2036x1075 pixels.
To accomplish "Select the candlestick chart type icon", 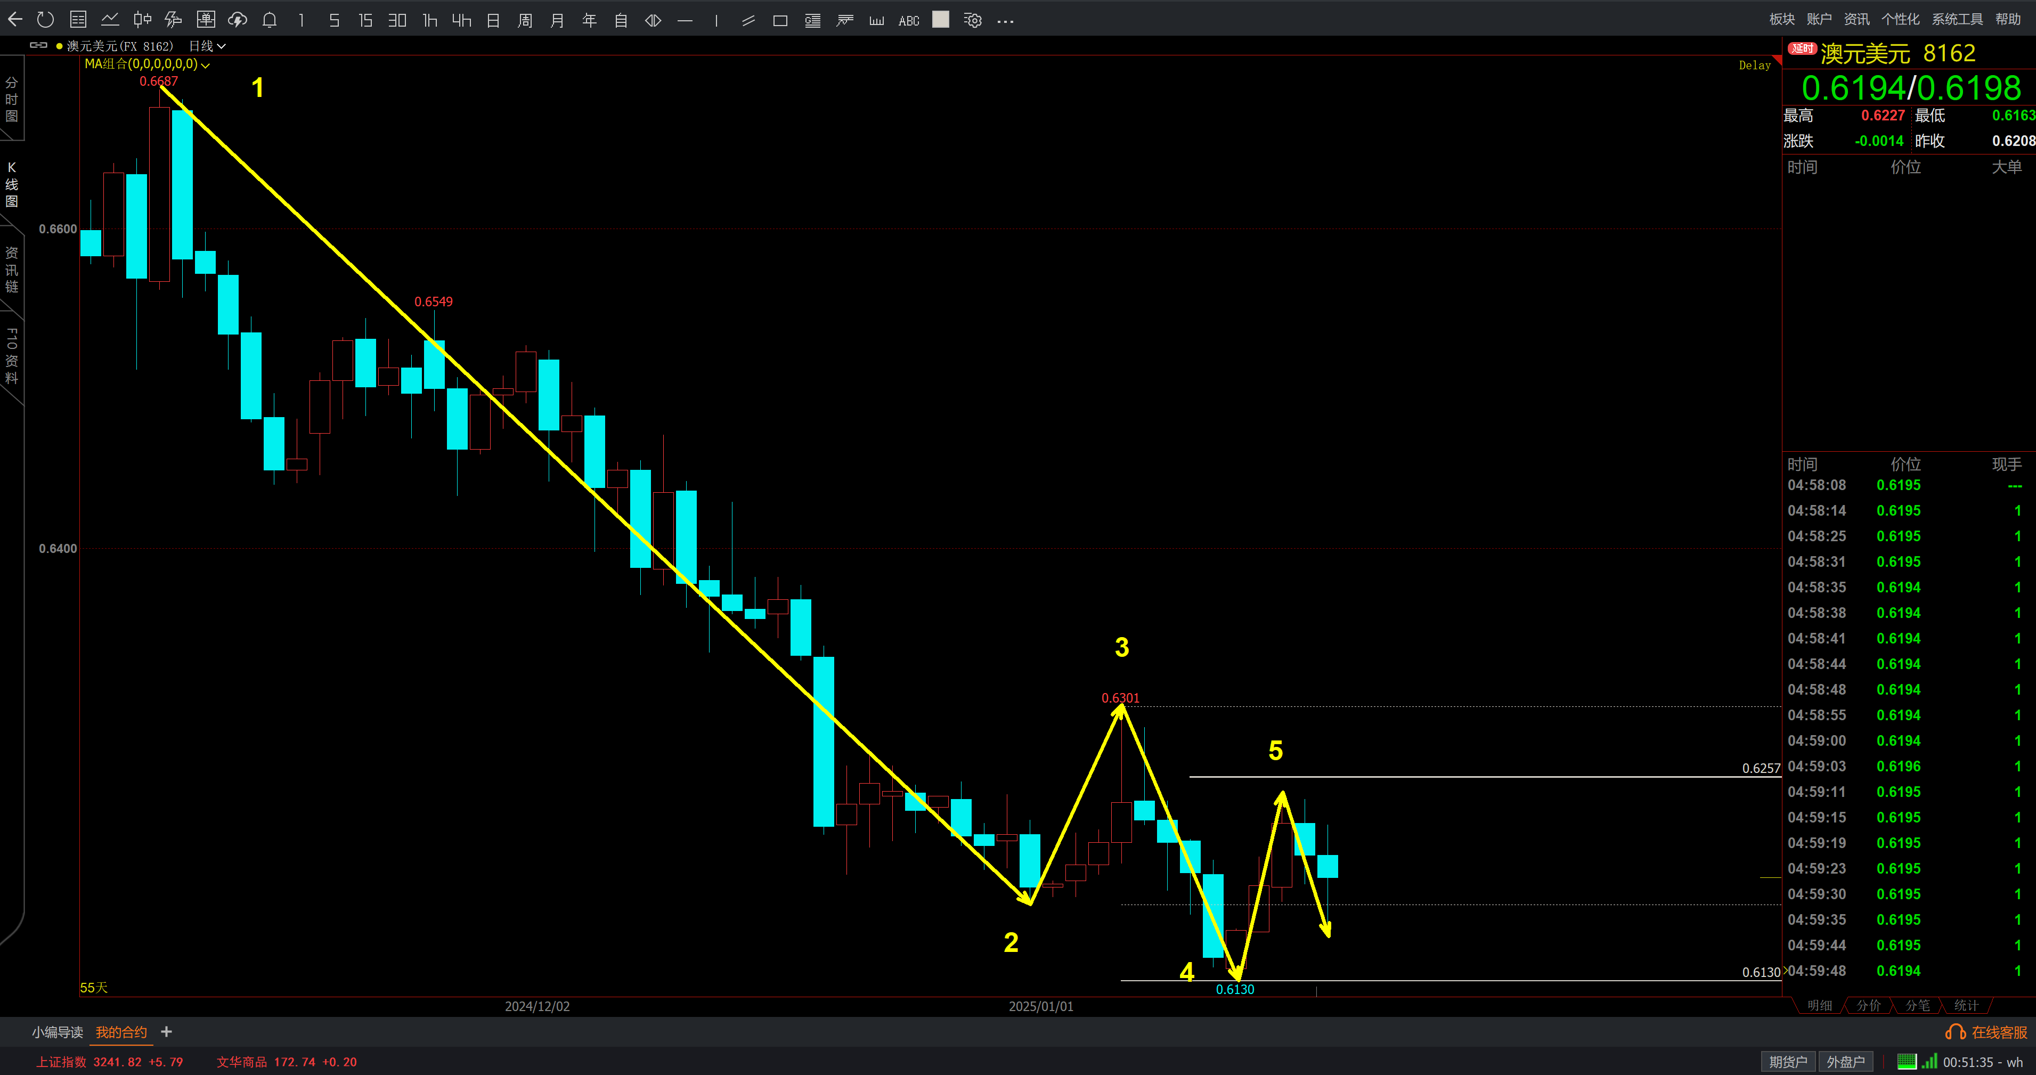I will pyautogui.click(x=142, y=20).
